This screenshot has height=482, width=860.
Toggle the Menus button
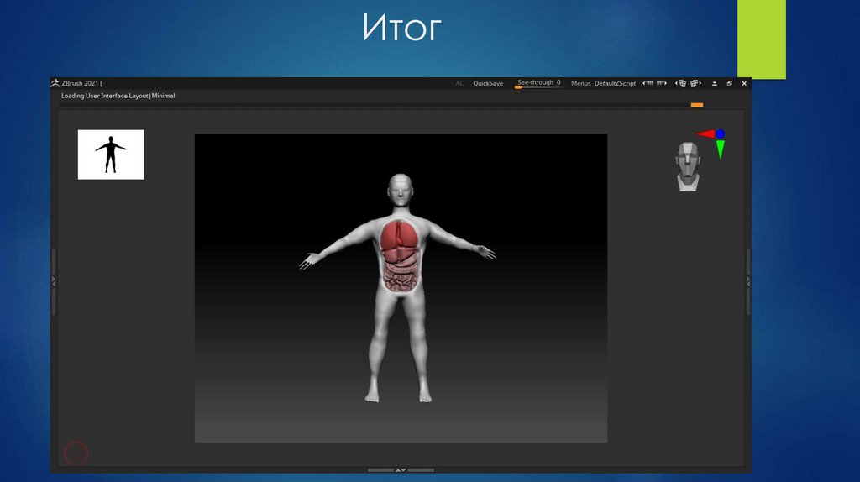[x=580, y=83]
